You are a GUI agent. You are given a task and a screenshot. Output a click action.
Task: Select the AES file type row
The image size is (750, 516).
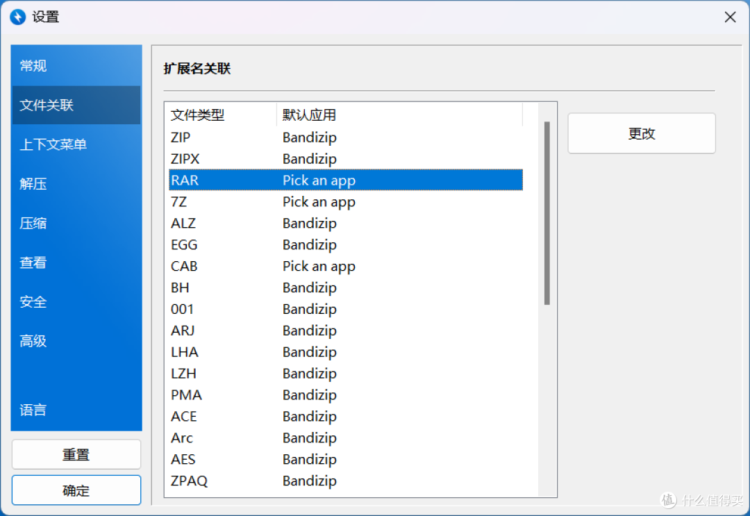point(346,460)
